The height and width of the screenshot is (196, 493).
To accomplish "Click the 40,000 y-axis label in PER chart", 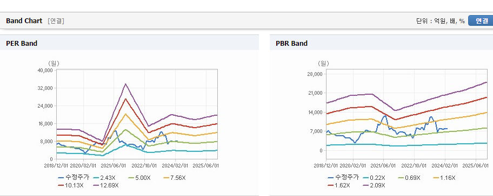I will (x=45, y=71).
